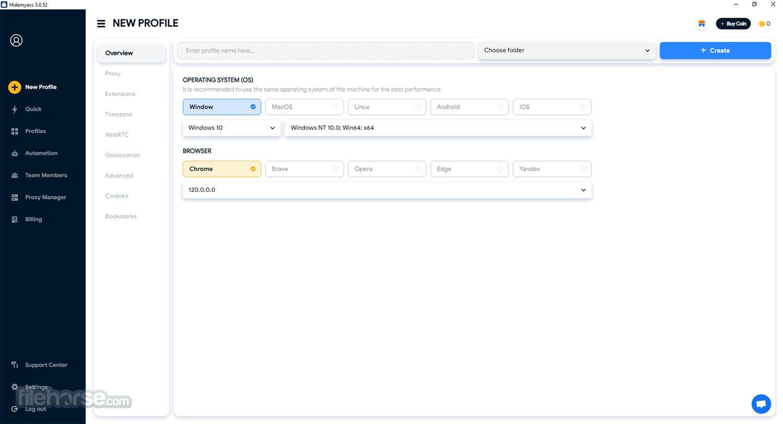Switch to the Bookmarks tab

[x=121, y=216]
